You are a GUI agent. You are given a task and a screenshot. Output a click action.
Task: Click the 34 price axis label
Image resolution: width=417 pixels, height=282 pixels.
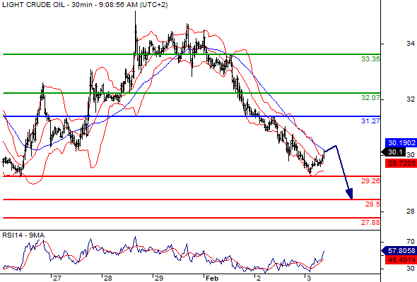(x=411, y=43)
